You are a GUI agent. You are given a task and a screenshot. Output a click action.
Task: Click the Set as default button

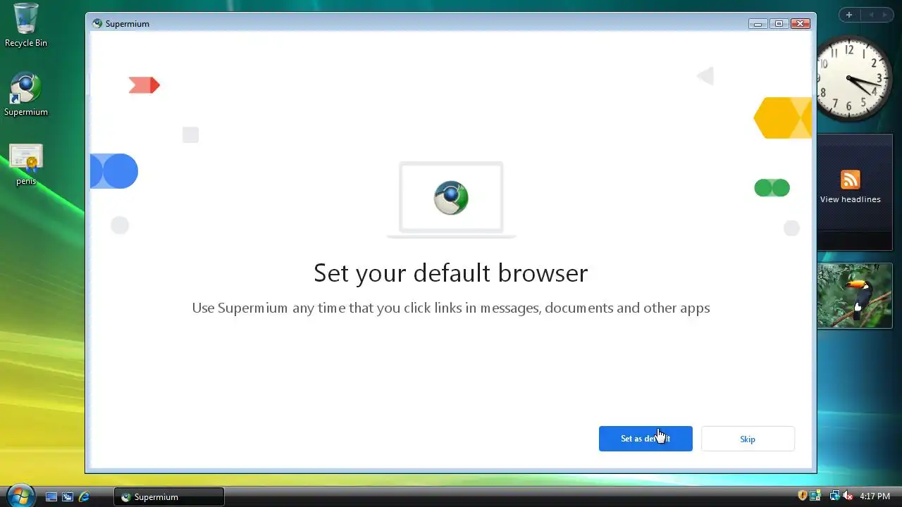tap(645, 439)
